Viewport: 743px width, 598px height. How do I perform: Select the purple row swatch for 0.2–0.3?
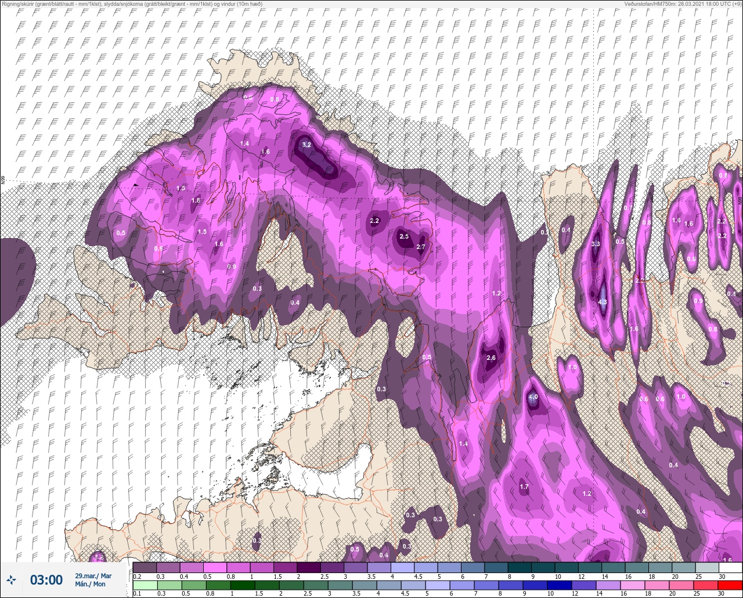(145, 567)
